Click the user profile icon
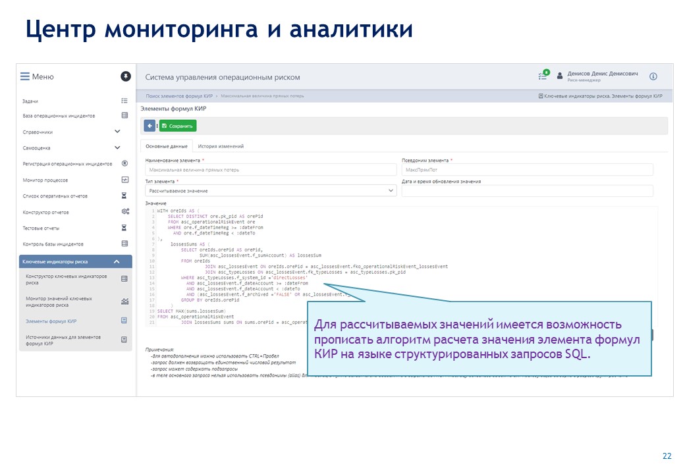 [560, 76]
